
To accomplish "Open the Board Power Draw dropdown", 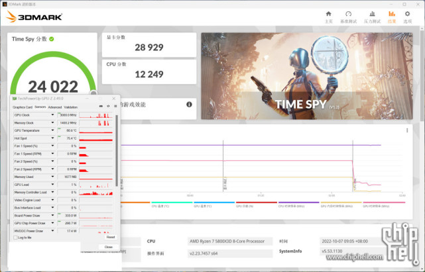I will [x=52, y=216].
